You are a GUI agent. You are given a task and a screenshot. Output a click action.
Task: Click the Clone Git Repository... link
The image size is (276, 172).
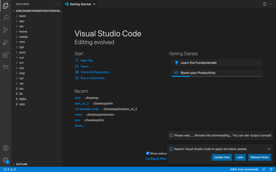(x=96, y=72)
